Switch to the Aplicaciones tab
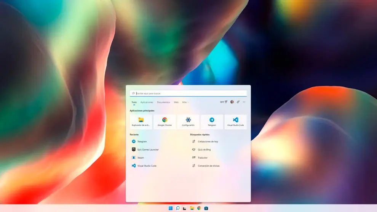This screenshot has width=377, height=212. coord(147,102)
